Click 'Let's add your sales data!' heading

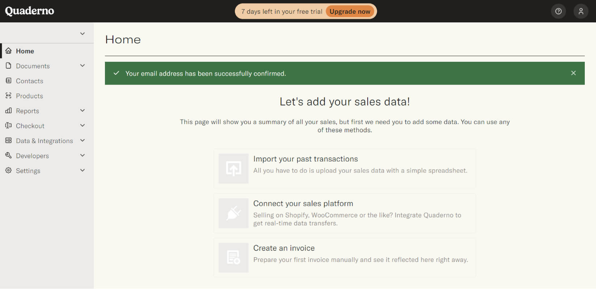point(345,102)
